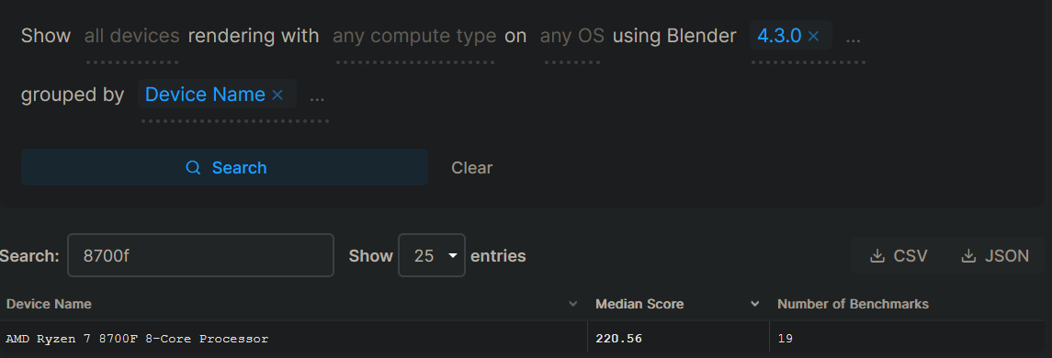Sort by the Median Score column arrow
Image resolution: width=1052 pixels, height=358 pixels.
(755, 305)
